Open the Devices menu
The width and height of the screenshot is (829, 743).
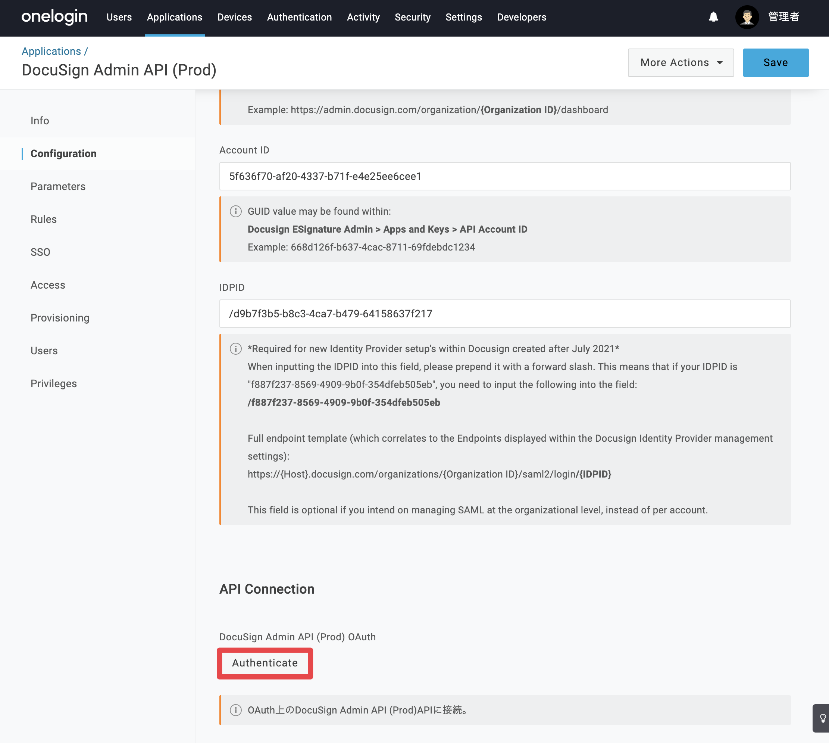point(235,17)
